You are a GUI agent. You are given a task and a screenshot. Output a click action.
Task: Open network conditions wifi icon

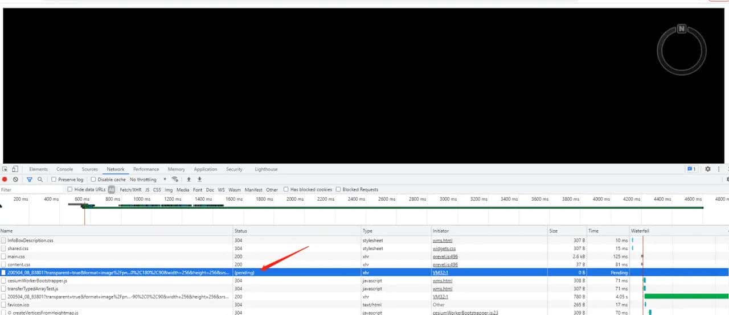(x=175, y=180)
